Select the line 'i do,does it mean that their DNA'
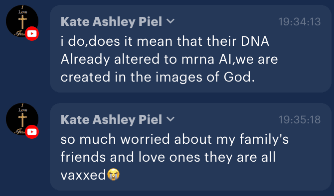The width and height of the screenshot is (334, 196). (x=165, y=41)
